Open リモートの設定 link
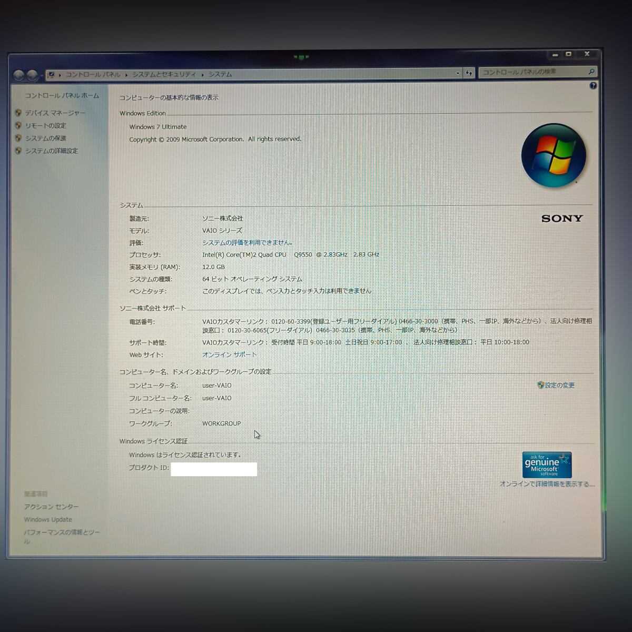632x632 pixels. pos(46,125)
